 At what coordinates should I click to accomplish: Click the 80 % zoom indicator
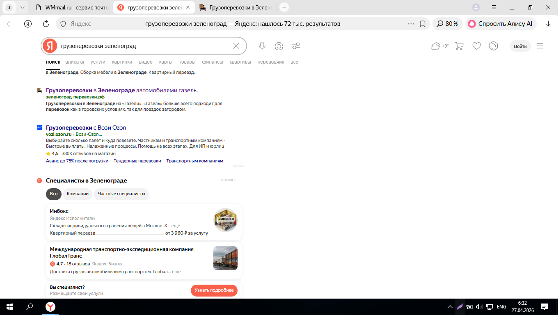pyautogui.click(x=448, y=24)
